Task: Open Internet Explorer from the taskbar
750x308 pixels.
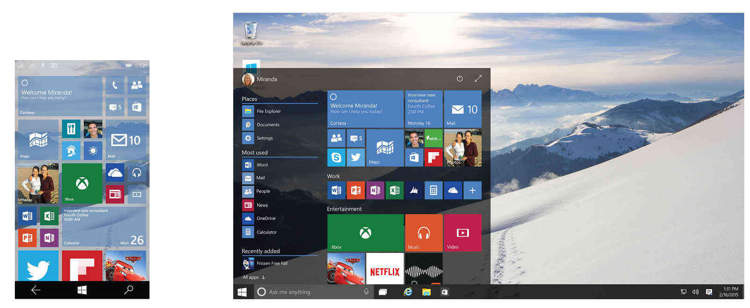Action: 408,292
